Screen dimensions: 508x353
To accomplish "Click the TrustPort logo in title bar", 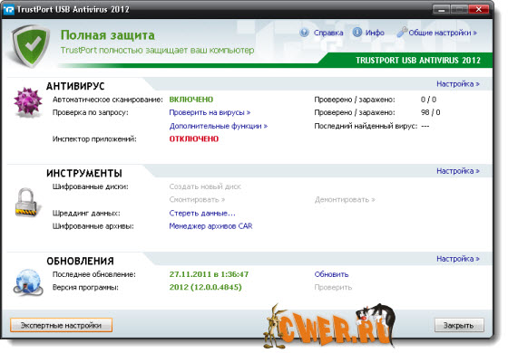I will (8, 9).
